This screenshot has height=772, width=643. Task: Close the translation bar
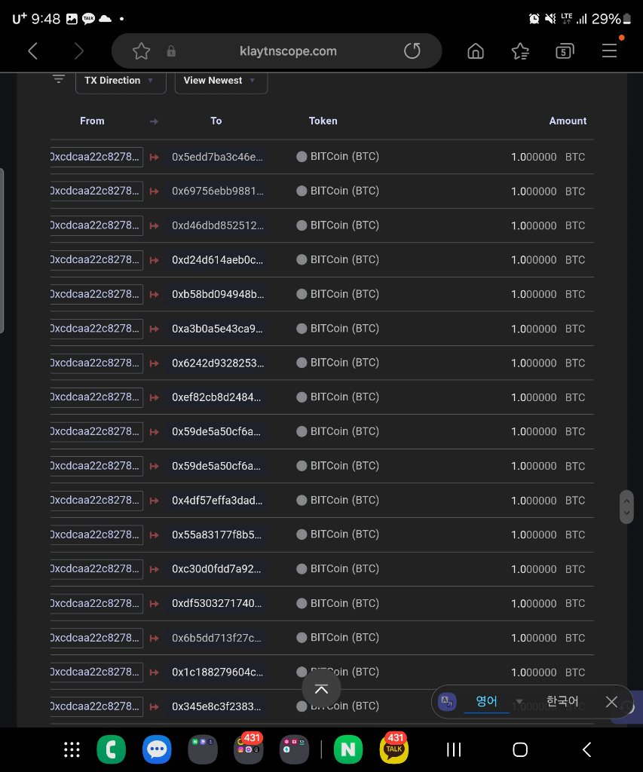[611, 702]
